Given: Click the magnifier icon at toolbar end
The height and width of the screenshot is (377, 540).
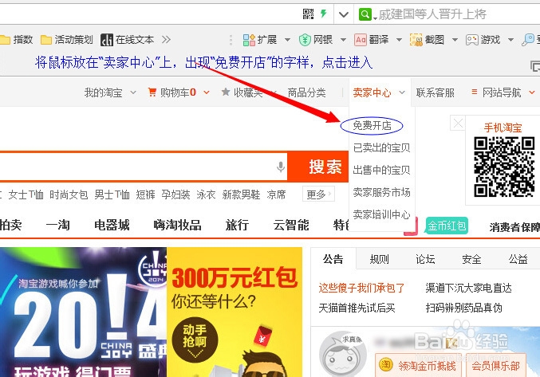Looking at the screenshot, I should point(527,40).
